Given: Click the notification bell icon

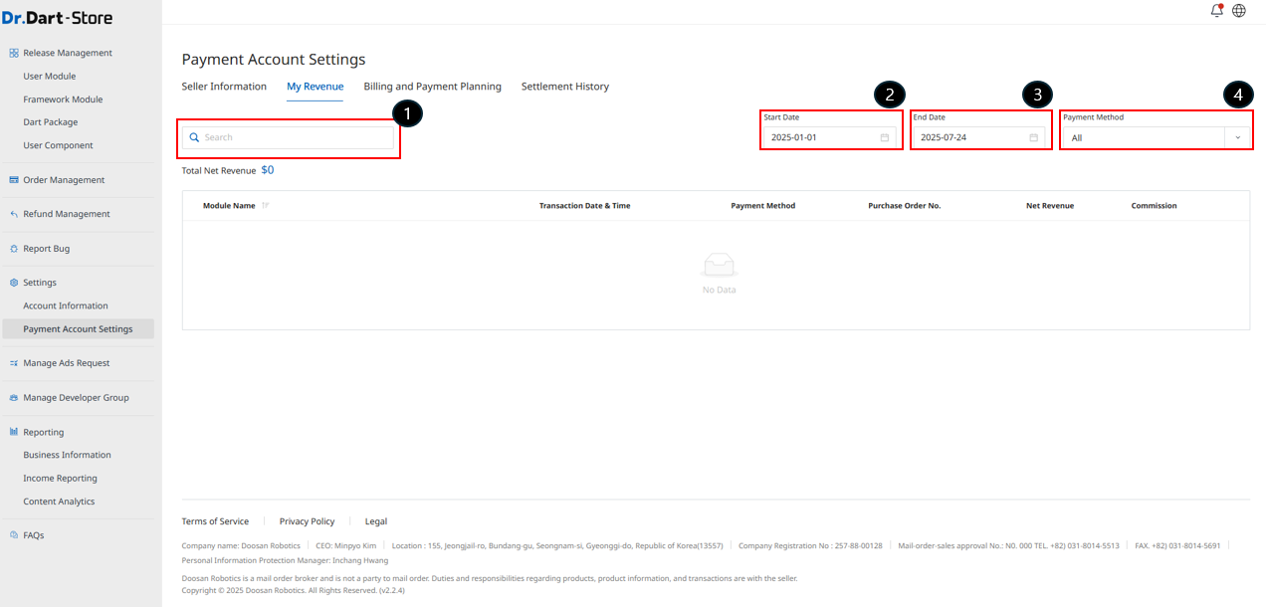Looking at the screenshot, I should tap(1216, 11).
